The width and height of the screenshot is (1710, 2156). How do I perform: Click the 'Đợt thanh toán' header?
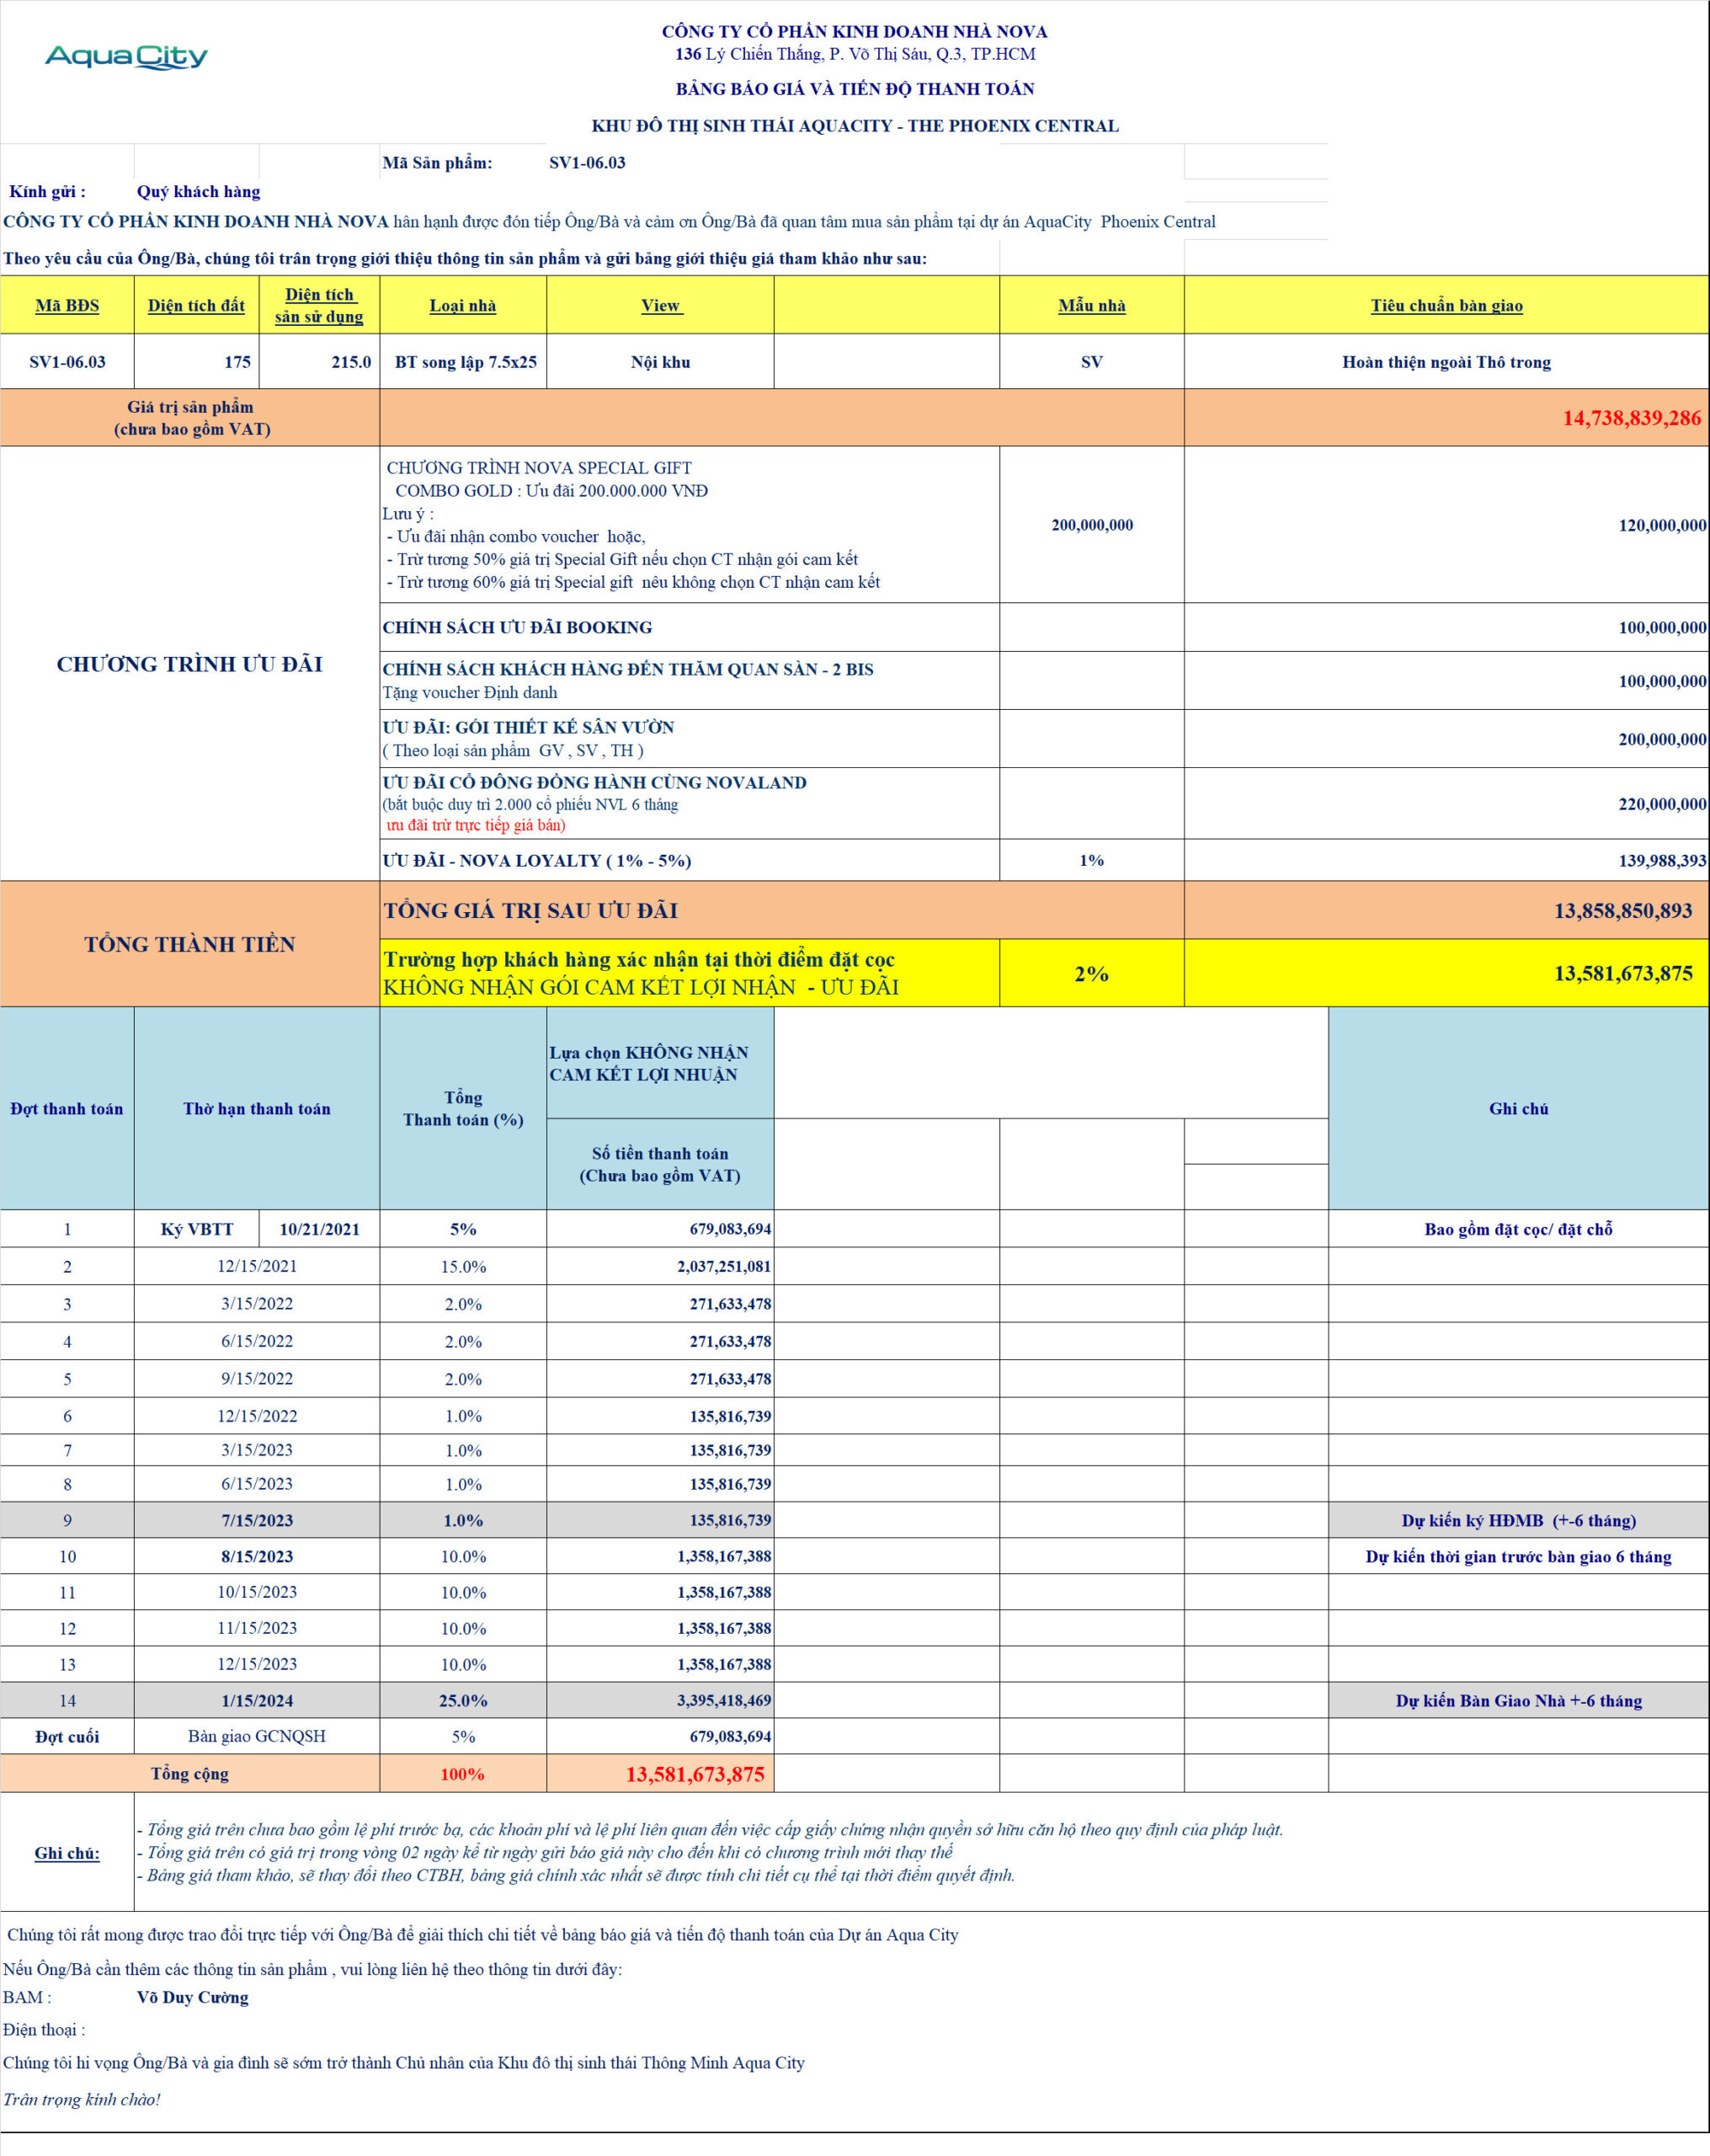click(67, 1109)
